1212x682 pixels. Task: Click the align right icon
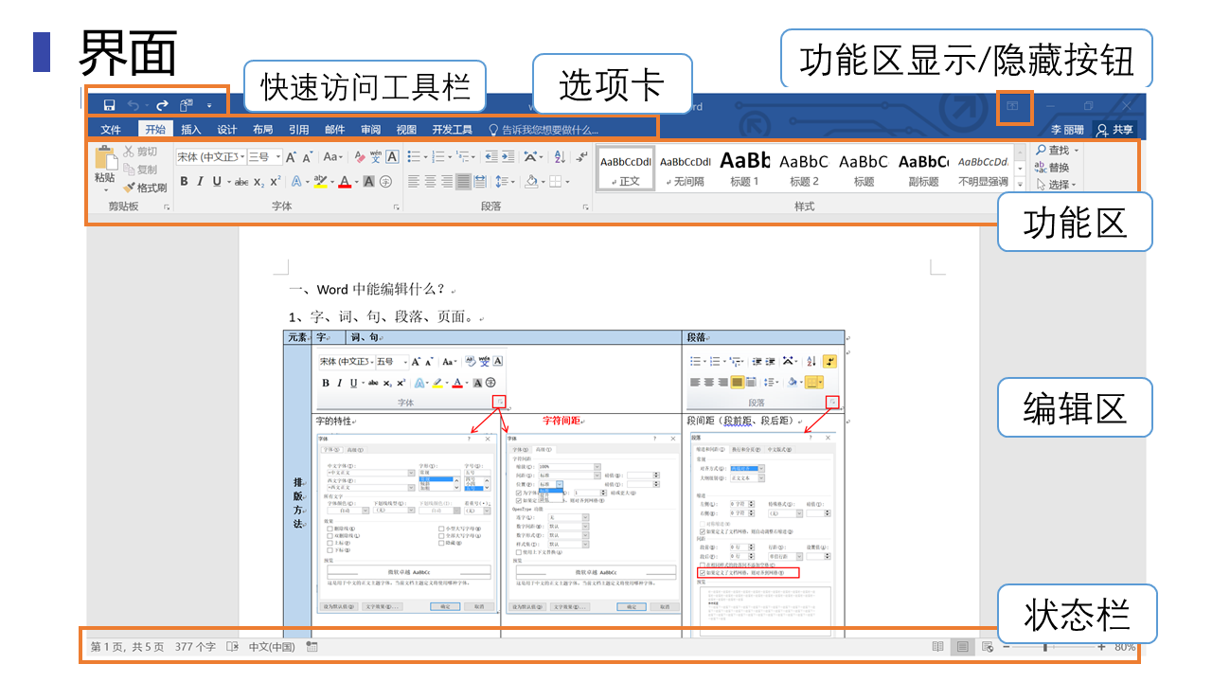click(x=447, y=182)
